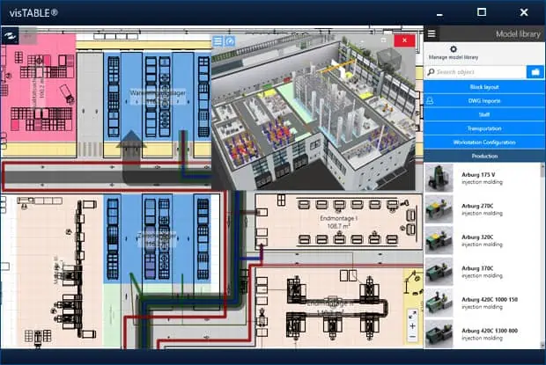Image resolution: width=546 pixels, height=365 pixels.
Task: Expand the Staff category
Action: click(484, 114)
